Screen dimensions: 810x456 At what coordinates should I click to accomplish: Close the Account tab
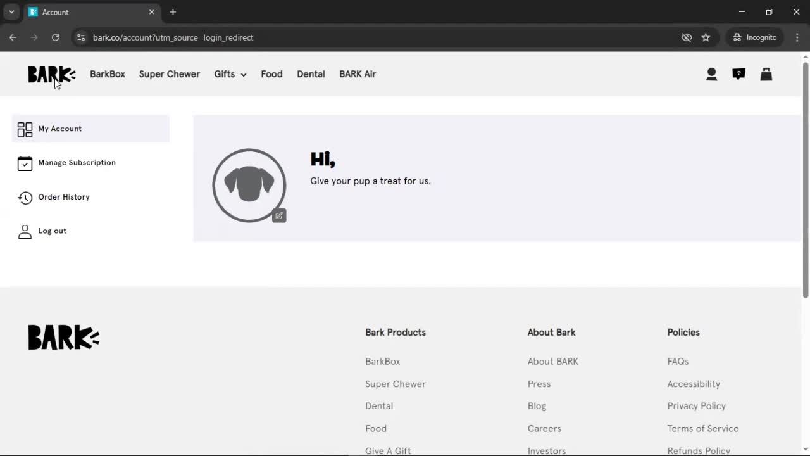(x=151, y=12)
